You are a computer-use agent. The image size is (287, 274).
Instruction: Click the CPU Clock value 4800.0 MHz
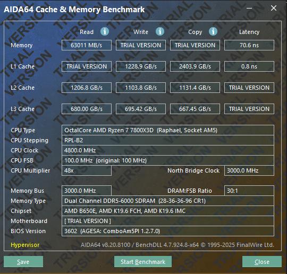tap(168, 150)
